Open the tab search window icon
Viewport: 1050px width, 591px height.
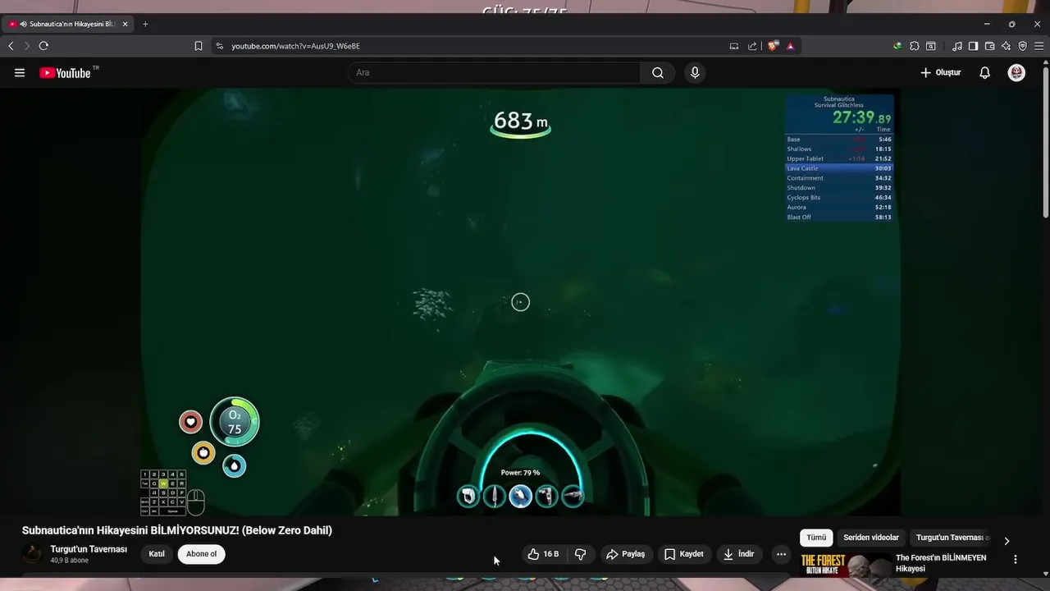click(x=931, y=46)
